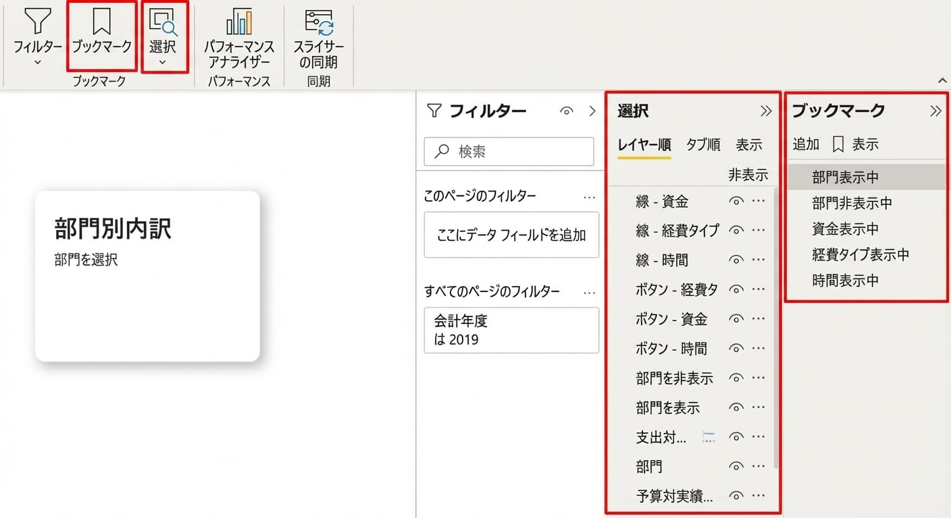Collapse the フィルター pane with its chevron
Viewport: 951px width, 518px height.
[x=592, y=111]
